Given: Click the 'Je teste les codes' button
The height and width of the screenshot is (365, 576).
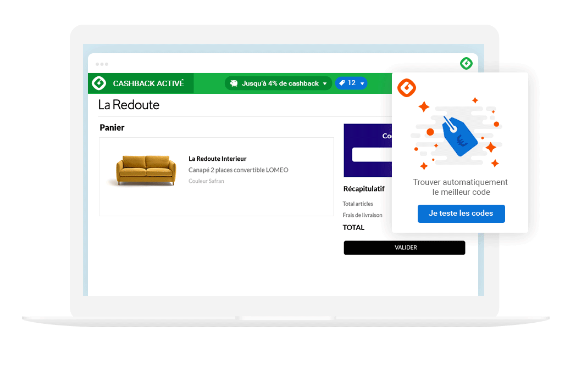Looking at the screenshot, I should pyautogui.click(x=461, y=214).
